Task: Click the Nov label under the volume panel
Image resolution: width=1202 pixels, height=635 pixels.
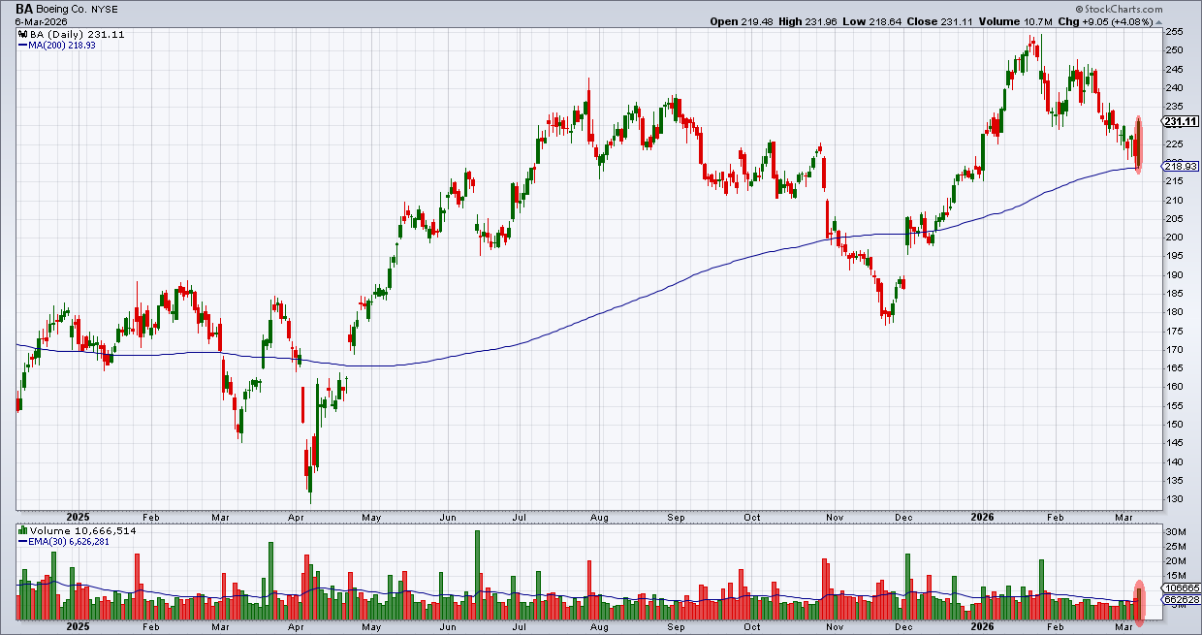Action: coord(833,627)
